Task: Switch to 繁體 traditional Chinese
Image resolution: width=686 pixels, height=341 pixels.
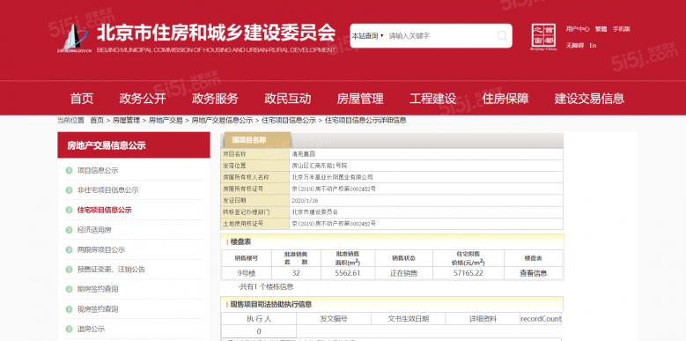Action: [x=601, y=29]
